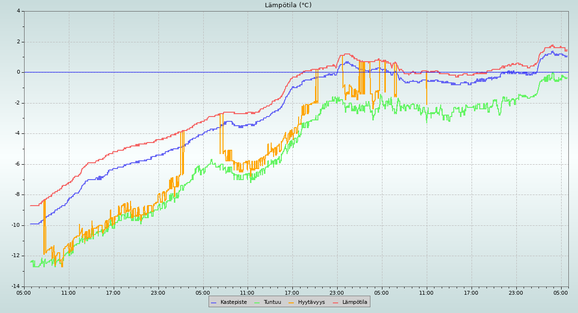This screenshot has height=313, width=578.
Task: Click the last 05:00 label on the time axis
Action: [561, 292]
